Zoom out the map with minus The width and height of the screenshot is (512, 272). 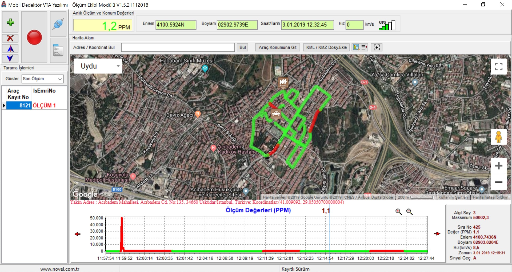[499, 182]
